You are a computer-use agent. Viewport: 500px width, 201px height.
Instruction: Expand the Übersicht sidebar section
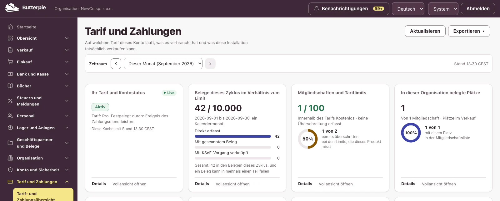coord(67,38)
